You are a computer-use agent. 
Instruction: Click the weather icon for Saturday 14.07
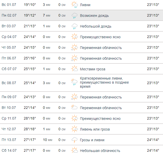(74, 151)
